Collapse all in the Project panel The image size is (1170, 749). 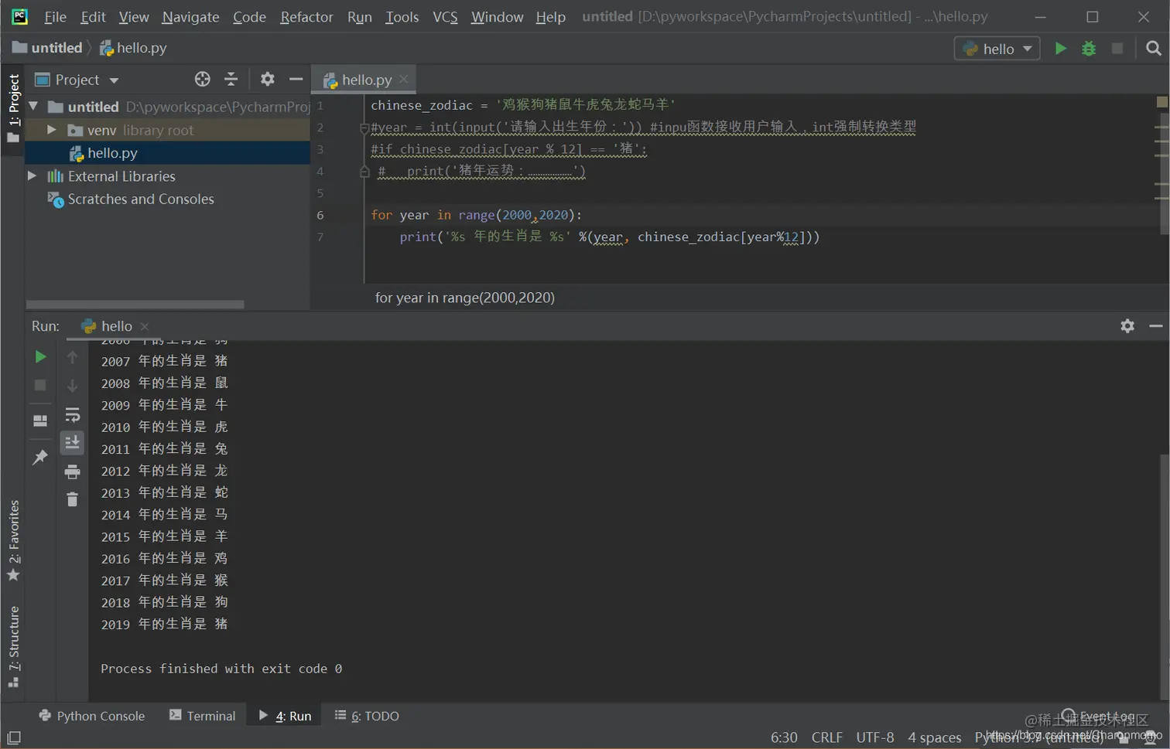tap(231, 79)
